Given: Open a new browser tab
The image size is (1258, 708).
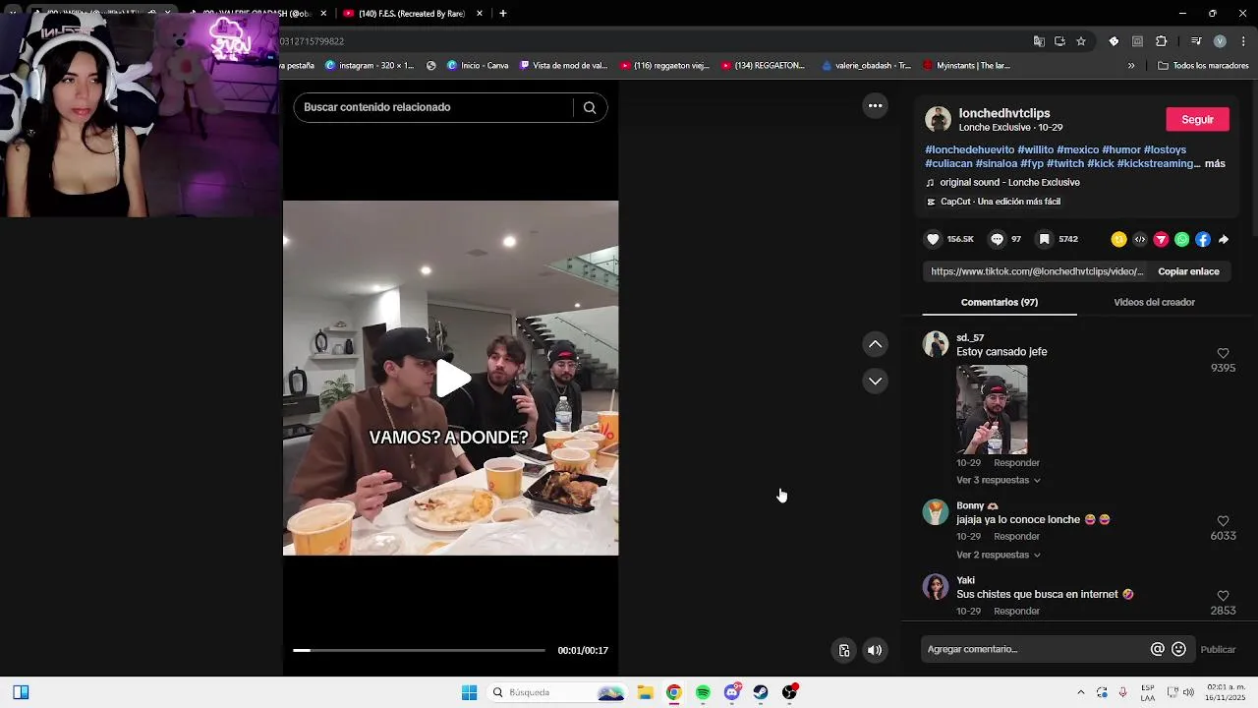Looking at the screenshot, I should coord(503,14).
